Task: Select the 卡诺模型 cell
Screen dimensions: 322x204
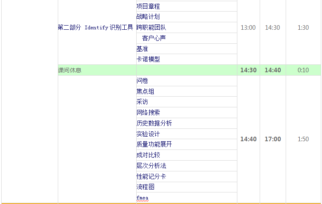Action: [187, 59]
